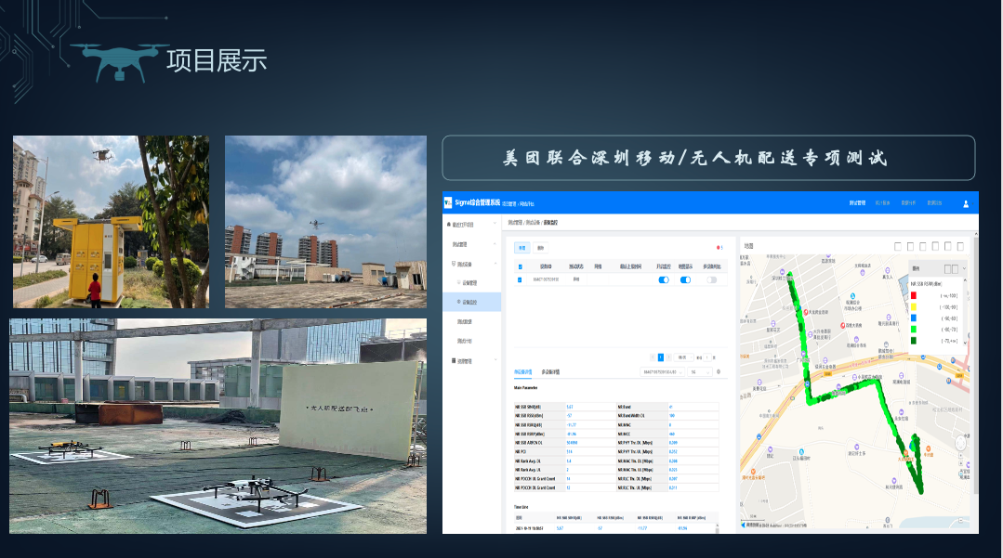Collapse the 测试设备 sidebar group chevron
This screenshot has width=1003, height=558.
(495, 264)
